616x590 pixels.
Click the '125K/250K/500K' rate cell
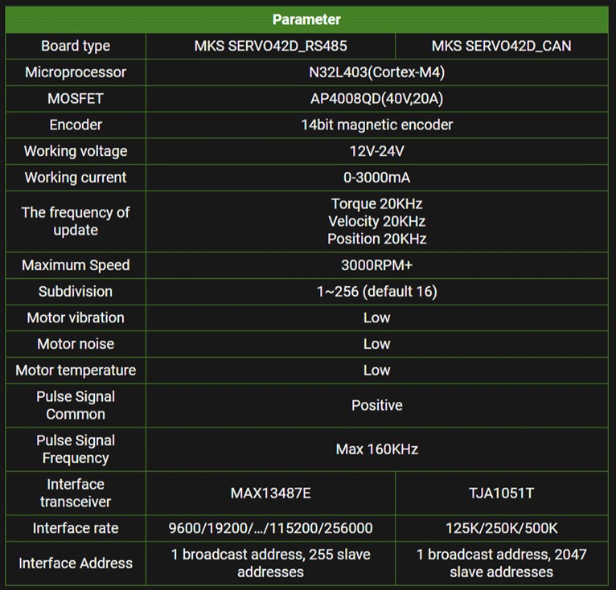[502, 528]
